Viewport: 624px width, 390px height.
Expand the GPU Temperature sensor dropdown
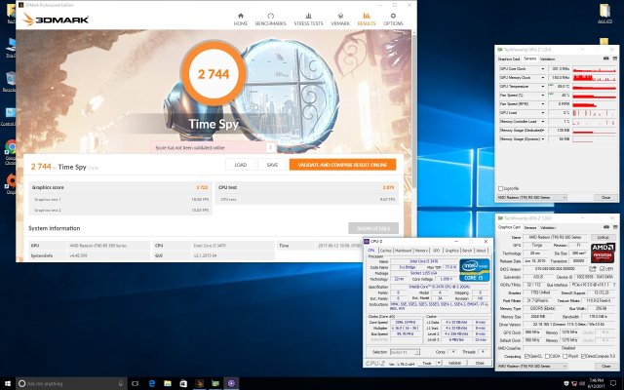click(x=542, y=87)
